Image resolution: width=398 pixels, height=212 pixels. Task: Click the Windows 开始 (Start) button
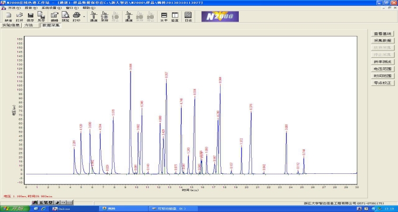[15, 209]
